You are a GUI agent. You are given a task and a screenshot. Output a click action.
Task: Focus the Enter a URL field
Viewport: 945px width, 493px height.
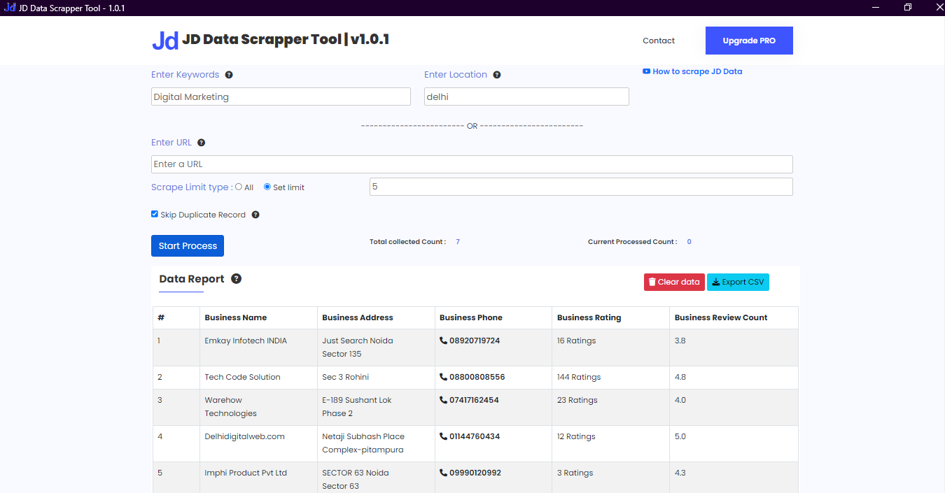(x=472, y=164)
